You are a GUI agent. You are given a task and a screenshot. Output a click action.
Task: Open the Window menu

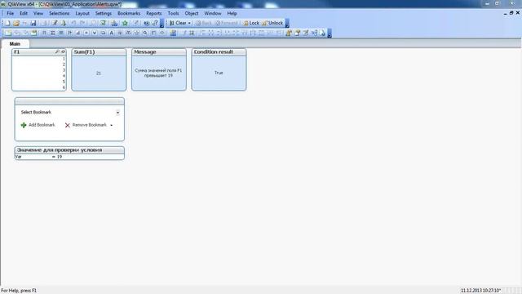pos(213,13)
